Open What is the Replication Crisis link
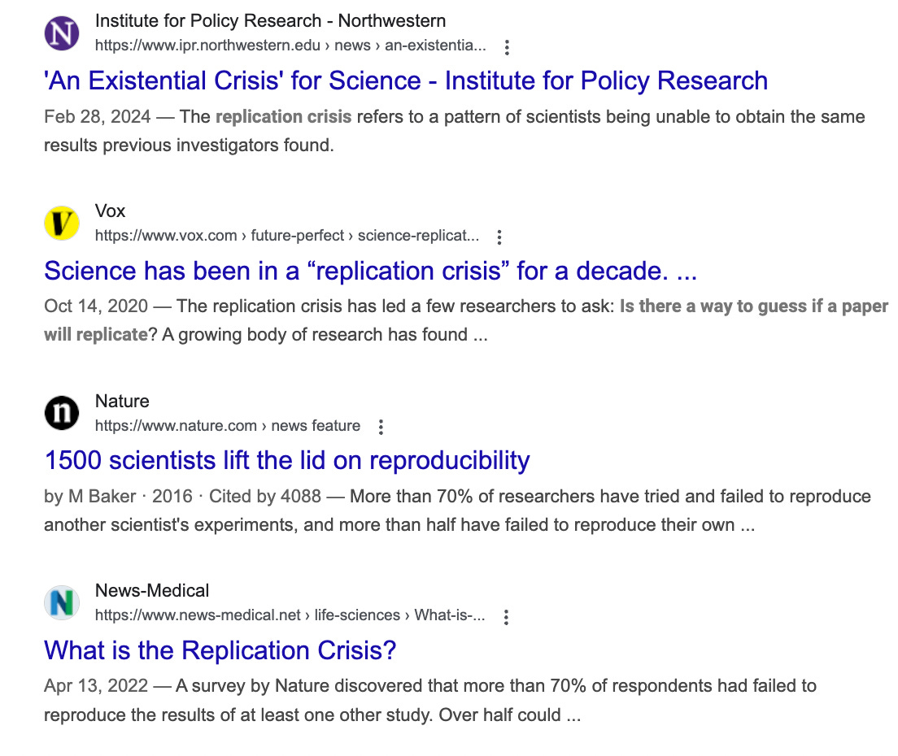 pyautogui.click(x=220, y=650)
